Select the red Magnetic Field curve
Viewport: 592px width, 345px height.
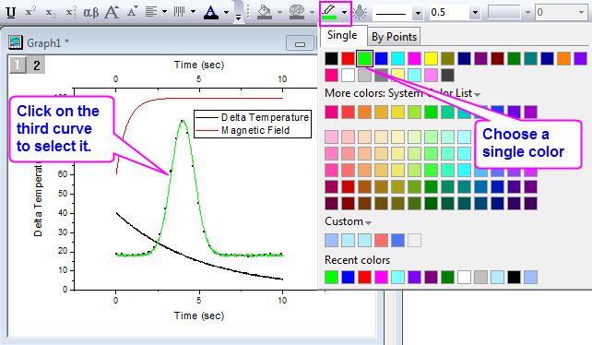211,99
